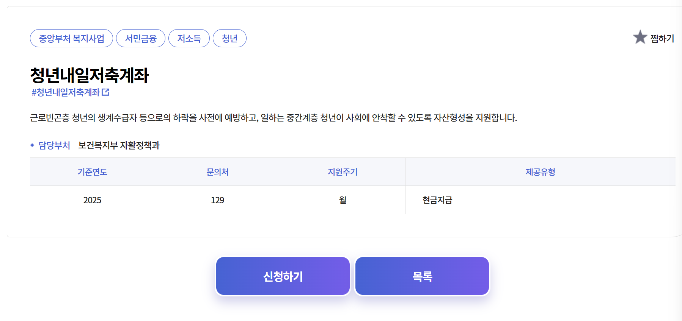Click the star icon to favorite this service
682x321 pixels.
640,37
